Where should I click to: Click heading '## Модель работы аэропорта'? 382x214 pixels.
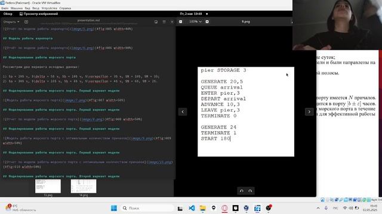pyautogui.click(x=28, y=38)
